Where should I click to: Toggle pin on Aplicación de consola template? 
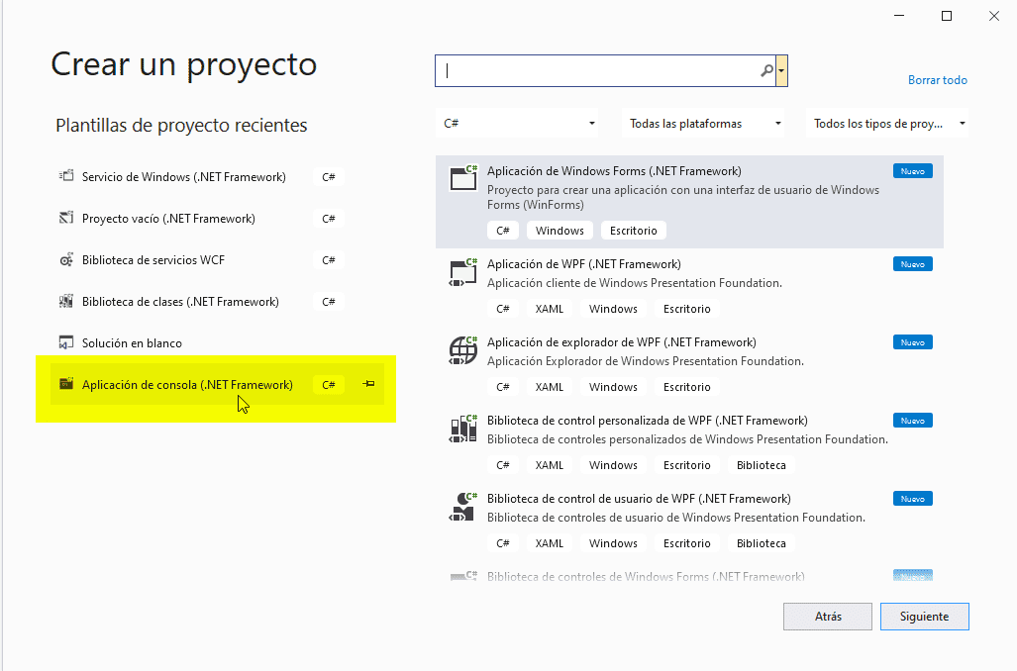[368, 384]
